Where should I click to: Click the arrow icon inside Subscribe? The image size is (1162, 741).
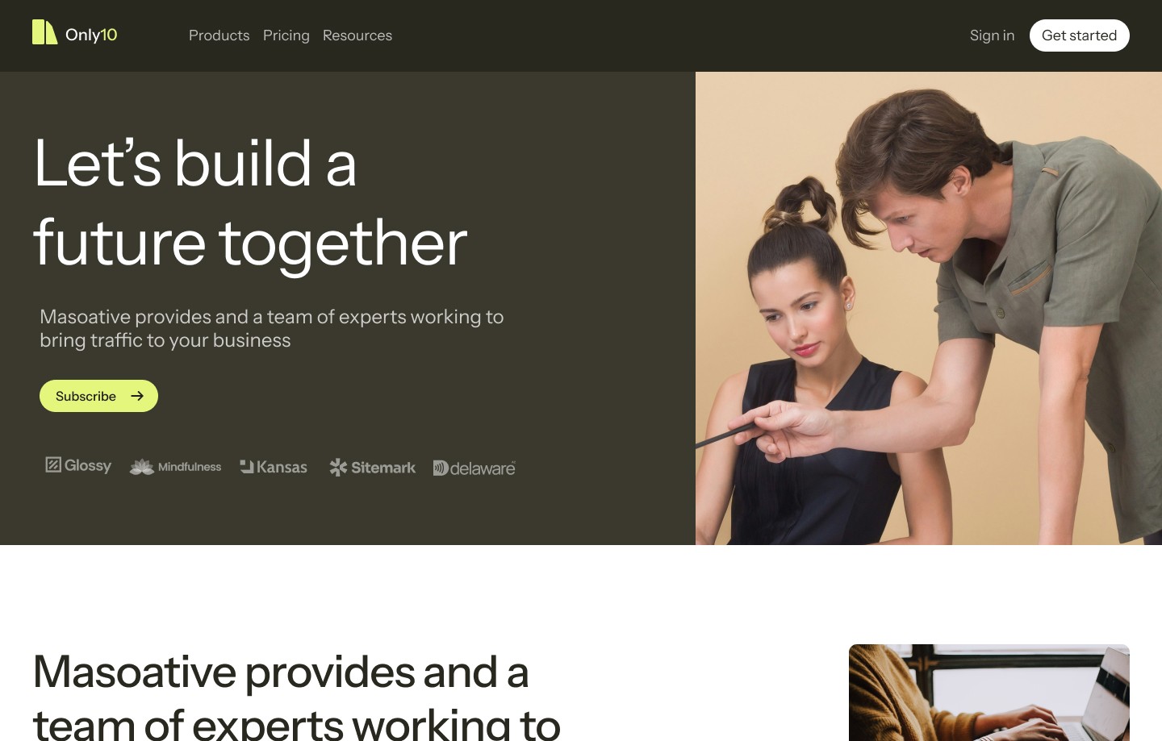tap(137, 396)
